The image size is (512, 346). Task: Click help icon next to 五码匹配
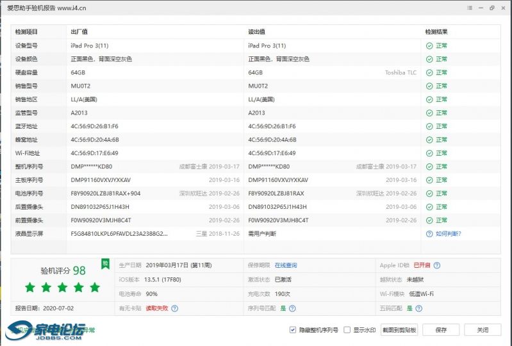(x=419, y=308)
